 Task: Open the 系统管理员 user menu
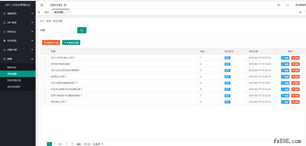301,5
